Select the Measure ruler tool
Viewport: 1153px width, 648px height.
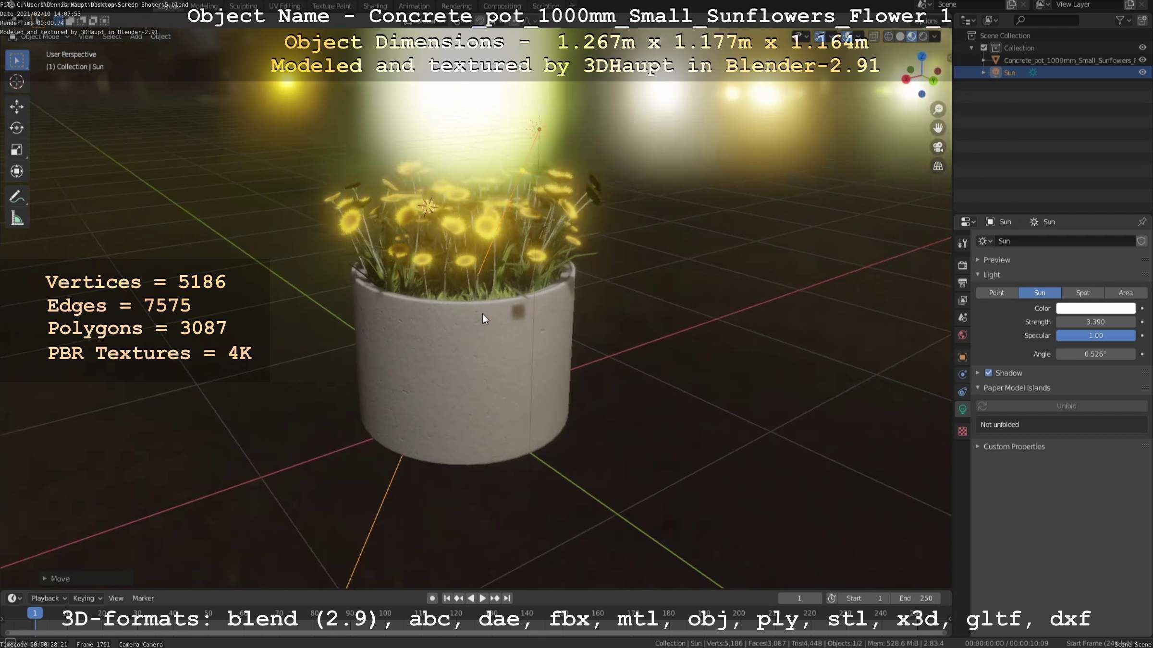pos(17,218)
